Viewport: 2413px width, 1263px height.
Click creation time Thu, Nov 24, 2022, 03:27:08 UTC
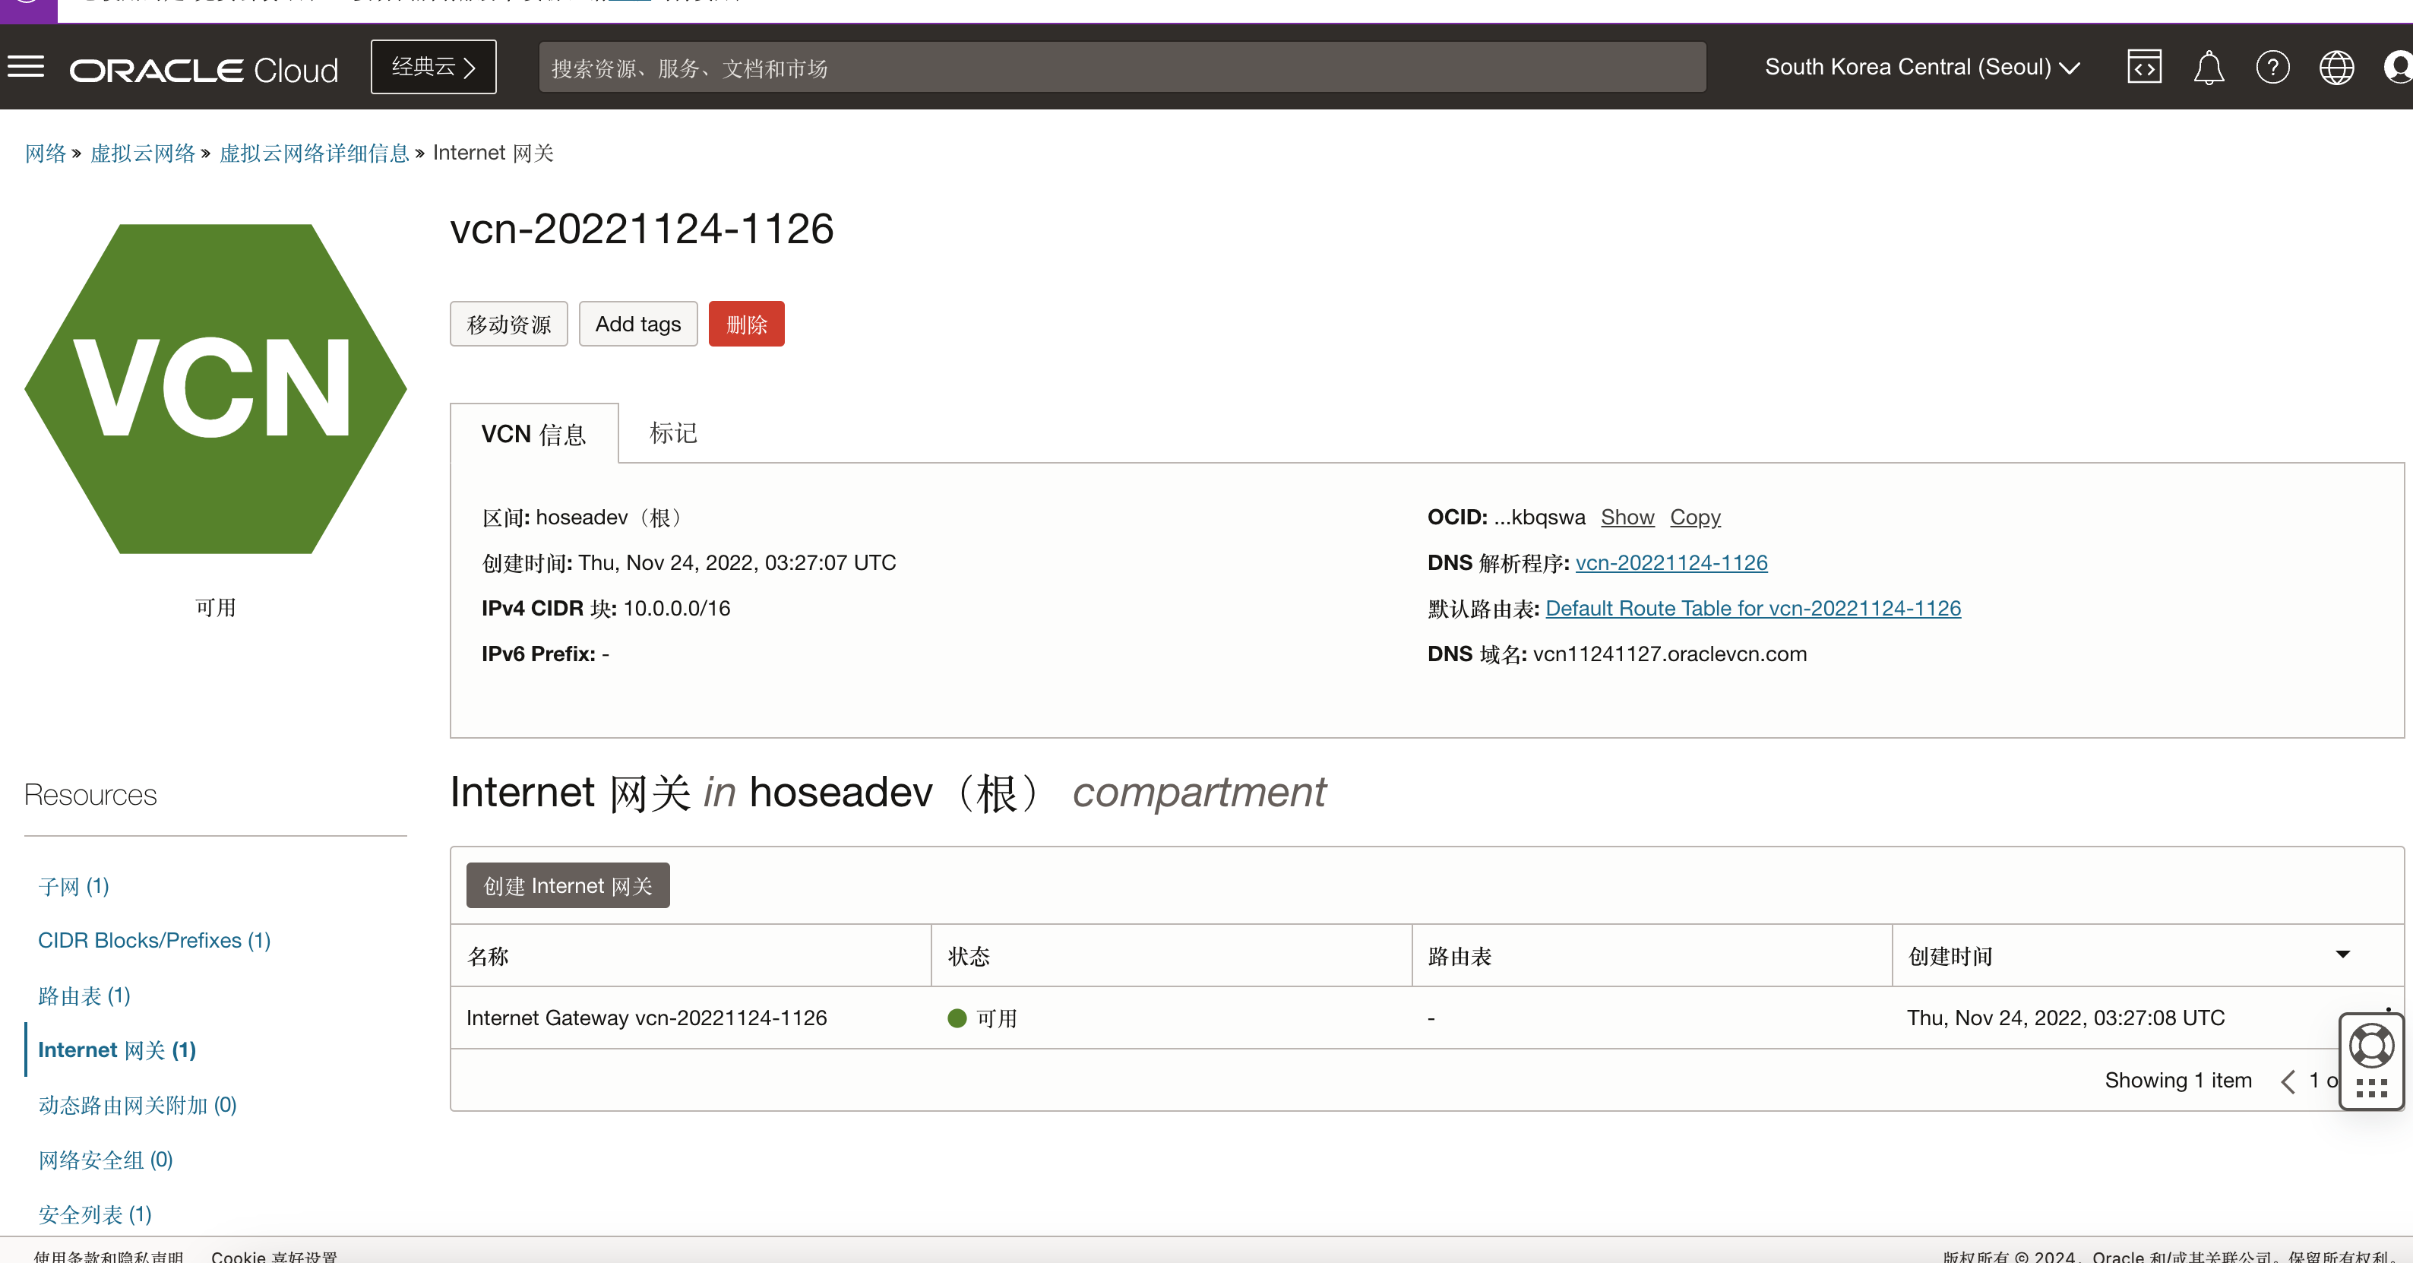tap(2066, 1018)
